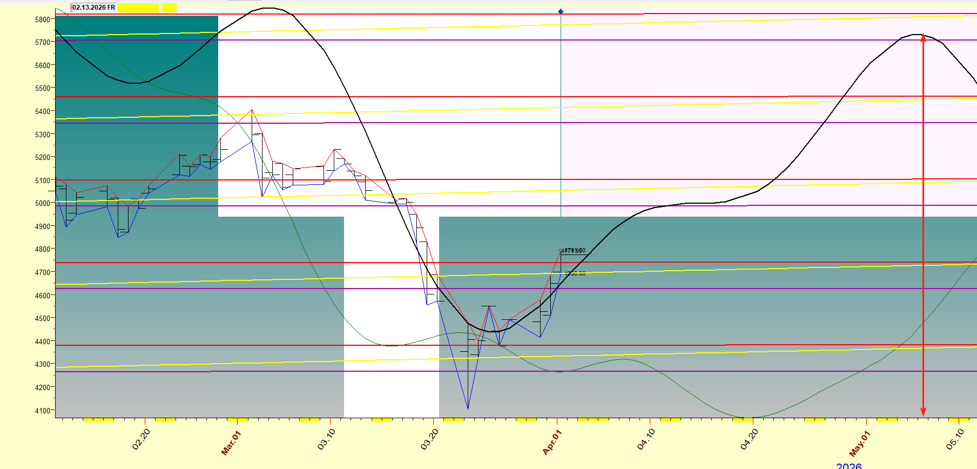The image size is (977, 469).
Task: Click the 02.13.2026 FR date label
Action: (x=93, y=8)
